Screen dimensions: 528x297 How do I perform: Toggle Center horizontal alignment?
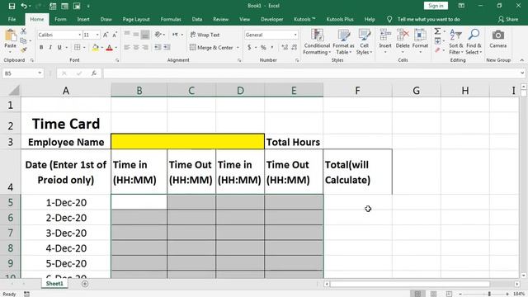[136, 48]
